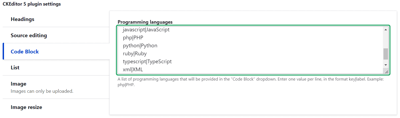400x118 pixels.
Task: Set cursor in the typescript|TypeScript line
Action: pos(147,62)
